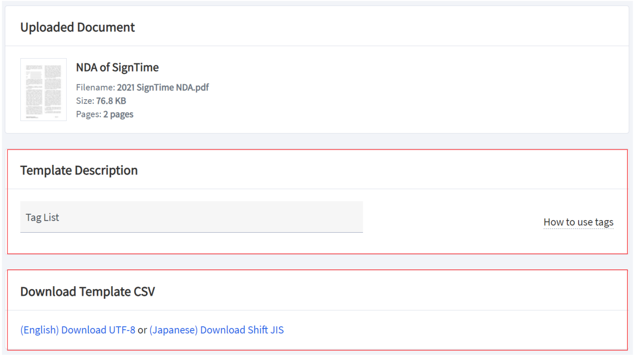The height and width of the screenshot is (358, 634).
Task: Select the filename "2021 SignTime NDA.pdf"
Action: click(x=162, y=87)
